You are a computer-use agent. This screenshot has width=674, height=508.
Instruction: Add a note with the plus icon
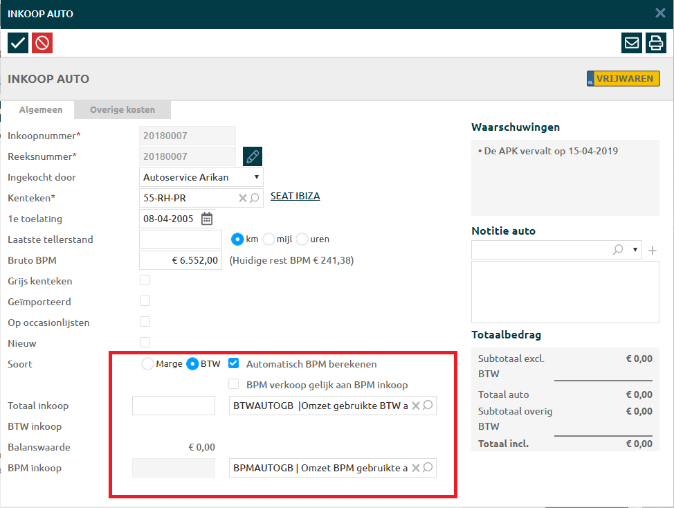[652, 250]
